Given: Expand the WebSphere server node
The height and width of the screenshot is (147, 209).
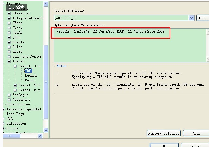Looking at the screenshot, I should pyautogui.click(x=9, y=100).
